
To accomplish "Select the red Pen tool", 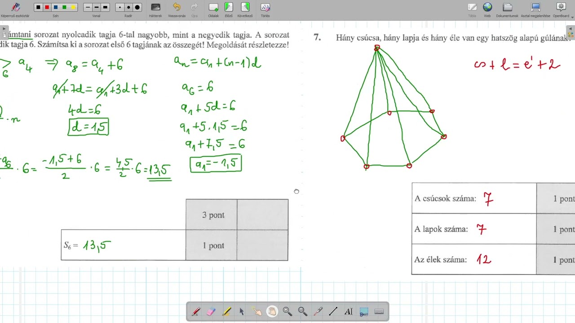I will (x=196, y=311).
